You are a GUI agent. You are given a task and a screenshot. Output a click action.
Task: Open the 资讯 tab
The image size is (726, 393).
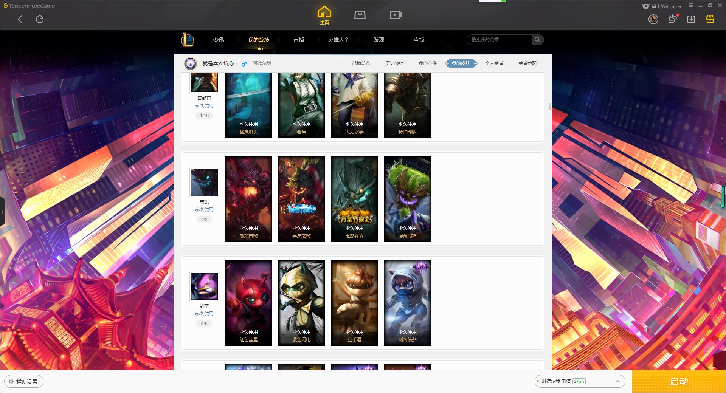(219, 40)
